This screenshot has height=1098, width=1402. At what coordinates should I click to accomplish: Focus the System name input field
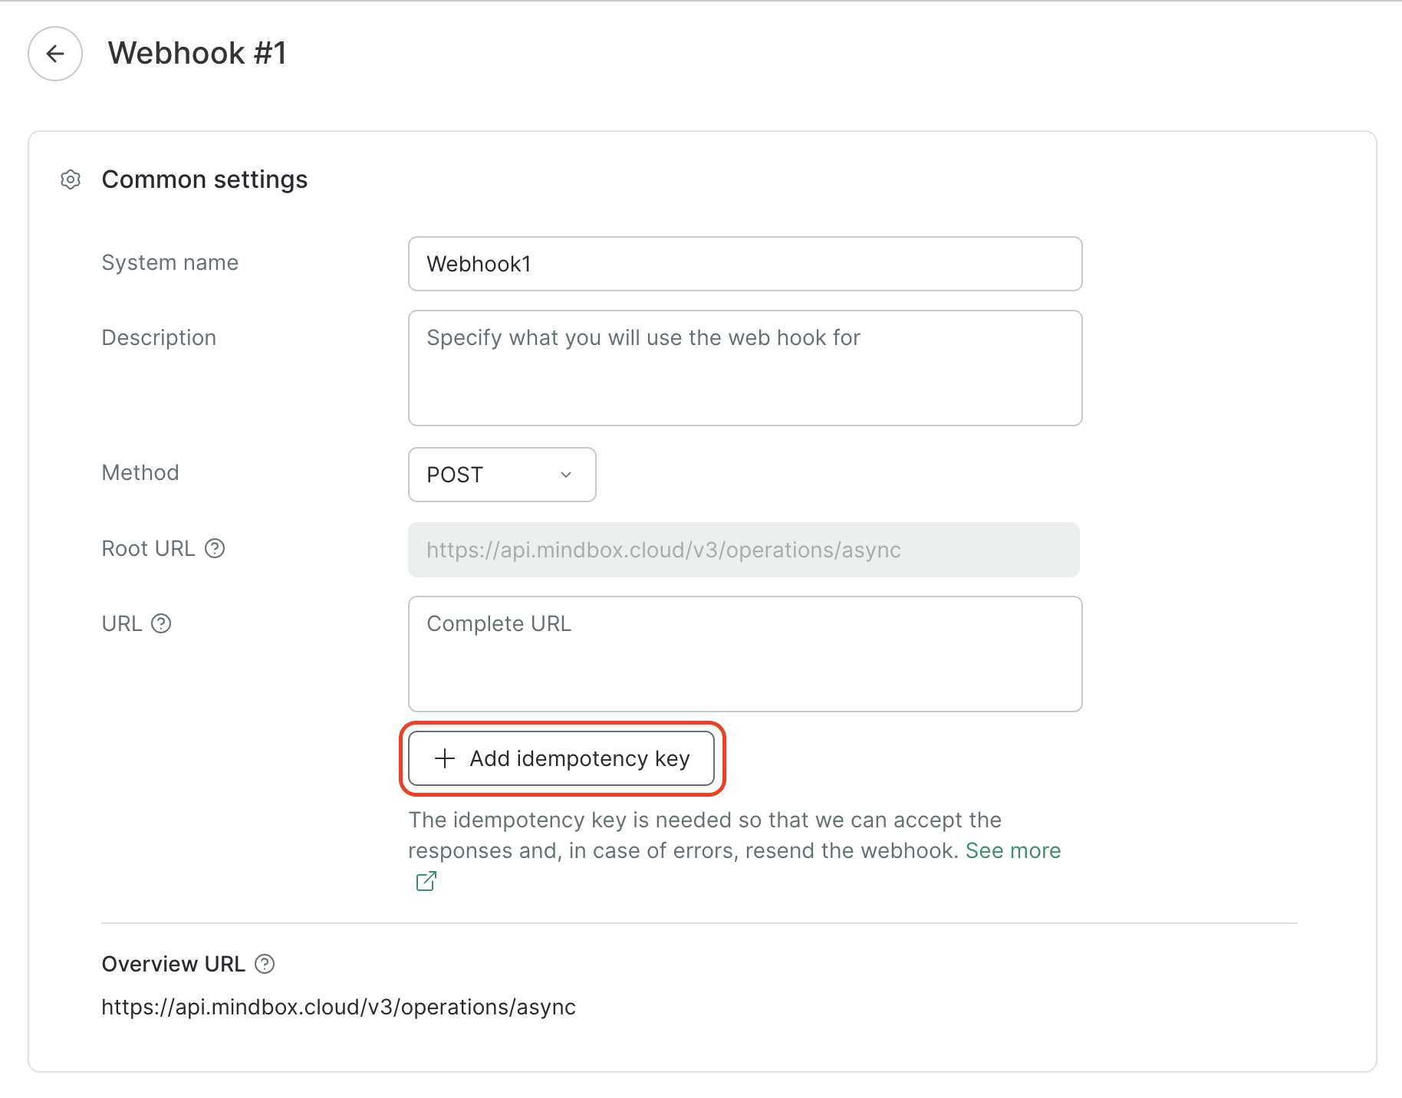pos(745,264)
